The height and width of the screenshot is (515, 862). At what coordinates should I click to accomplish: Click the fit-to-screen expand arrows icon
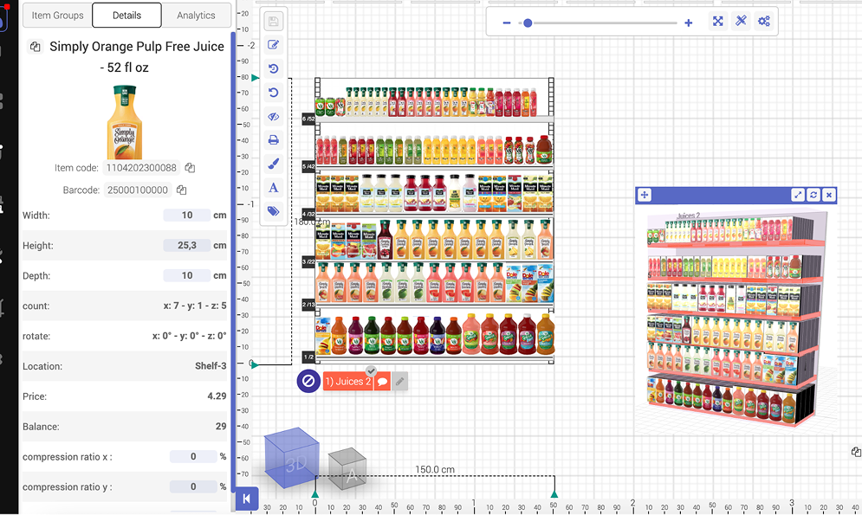pyautogui.click(x=718, y=22)
